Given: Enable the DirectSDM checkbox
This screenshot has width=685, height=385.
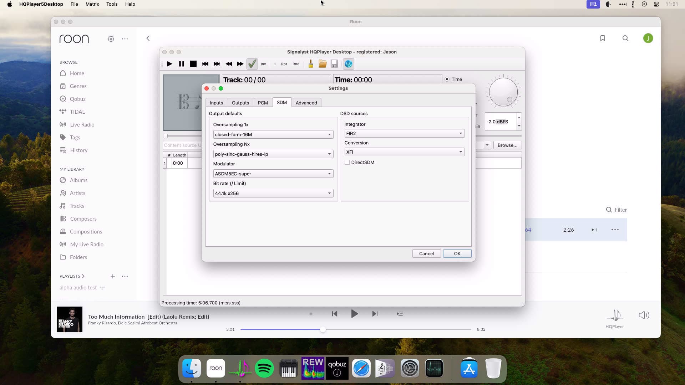Looking at the screenshot, I should pyautogui.click(x=347, y=162).
